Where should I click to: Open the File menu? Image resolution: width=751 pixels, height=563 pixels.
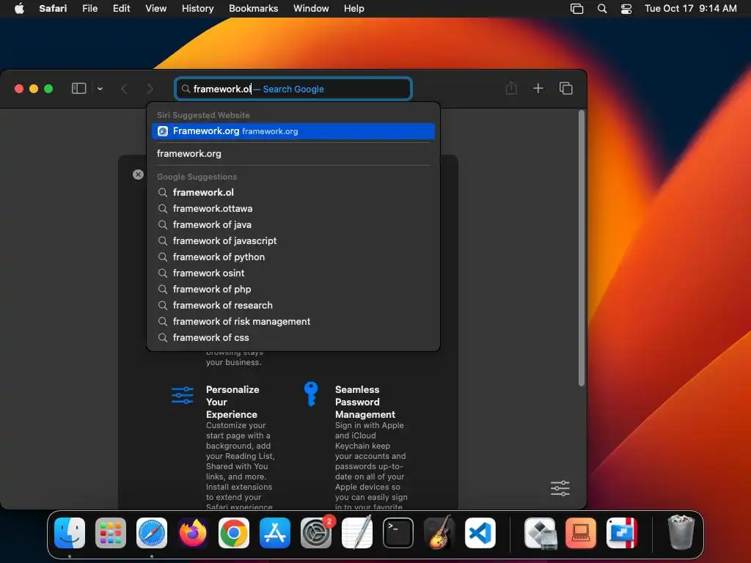tap(89, 9)
